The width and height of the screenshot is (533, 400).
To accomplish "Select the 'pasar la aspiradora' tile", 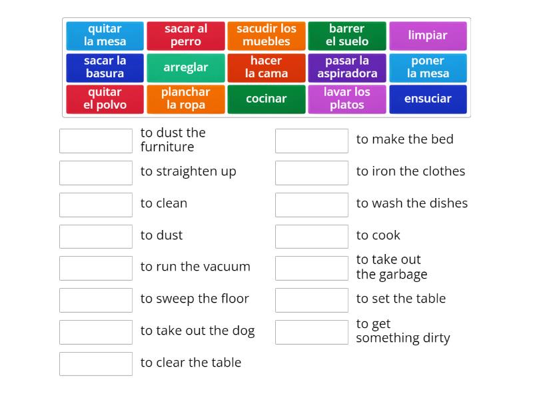I will [347, 67].
